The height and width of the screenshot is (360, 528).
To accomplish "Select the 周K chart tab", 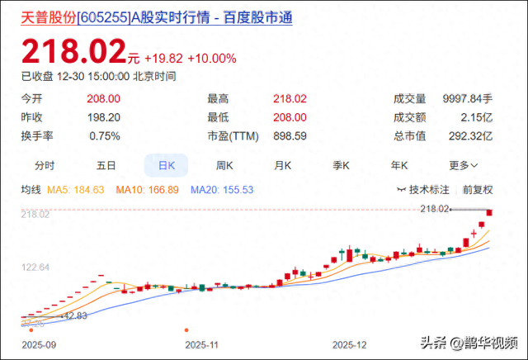I will (x=224, y=165).
